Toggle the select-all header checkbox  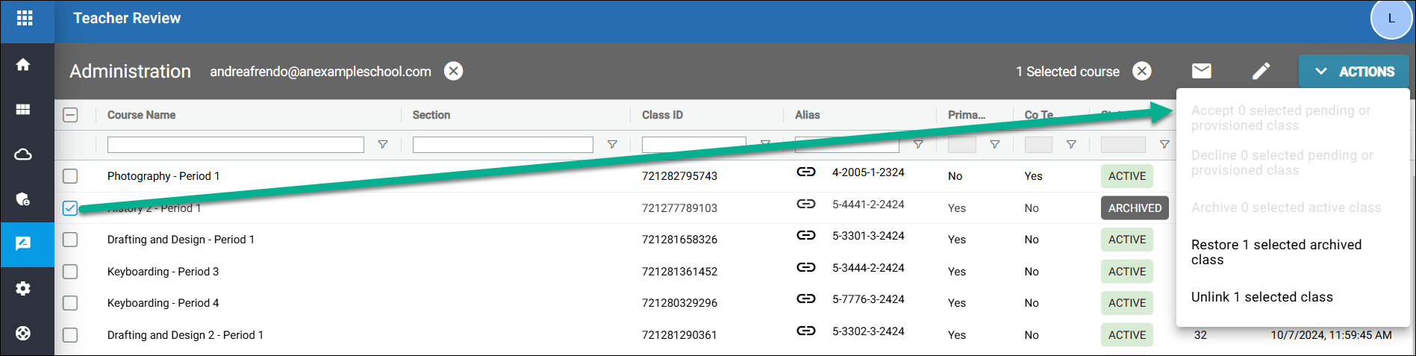pos(70,115)
